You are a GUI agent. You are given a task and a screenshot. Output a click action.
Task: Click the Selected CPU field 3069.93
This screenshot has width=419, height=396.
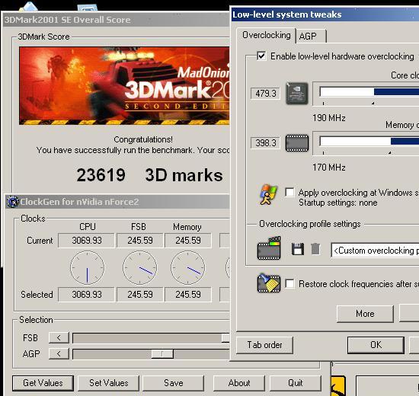tap(87, 295)
